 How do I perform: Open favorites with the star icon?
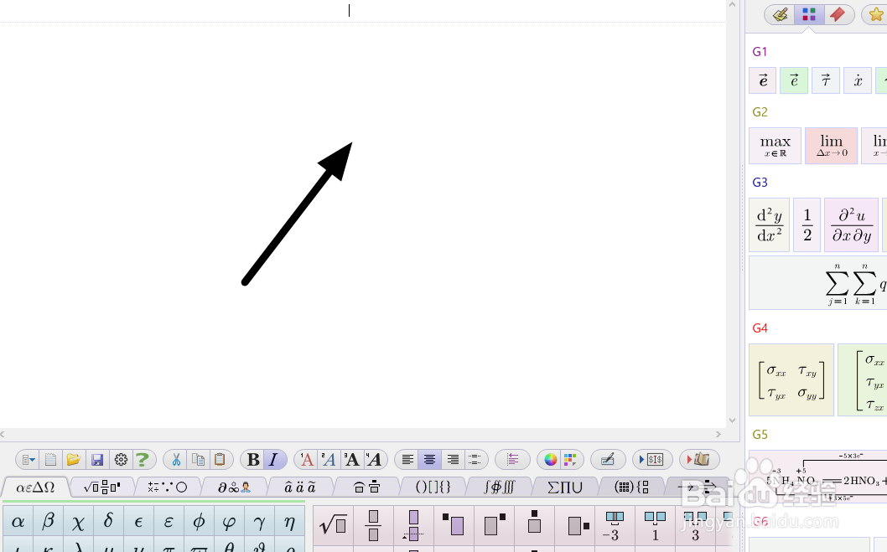pyautogui.click(x=876, y=15)
